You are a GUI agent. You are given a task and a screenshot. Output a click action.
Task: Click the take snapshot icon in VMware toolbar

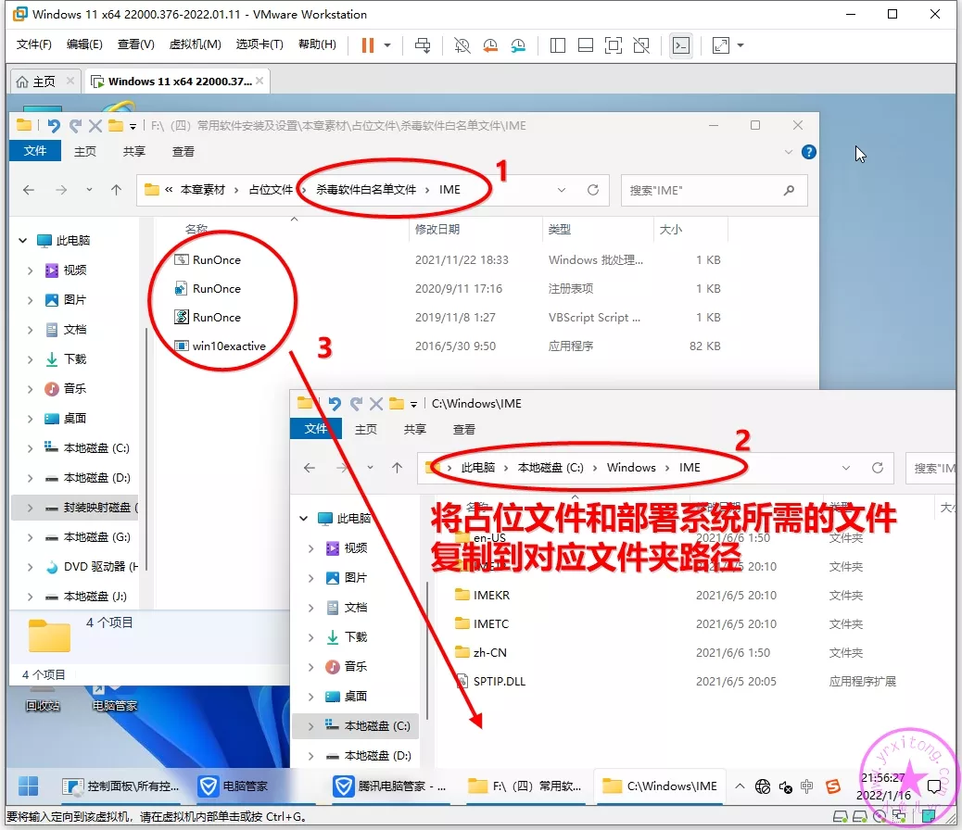tap(462, 44)
